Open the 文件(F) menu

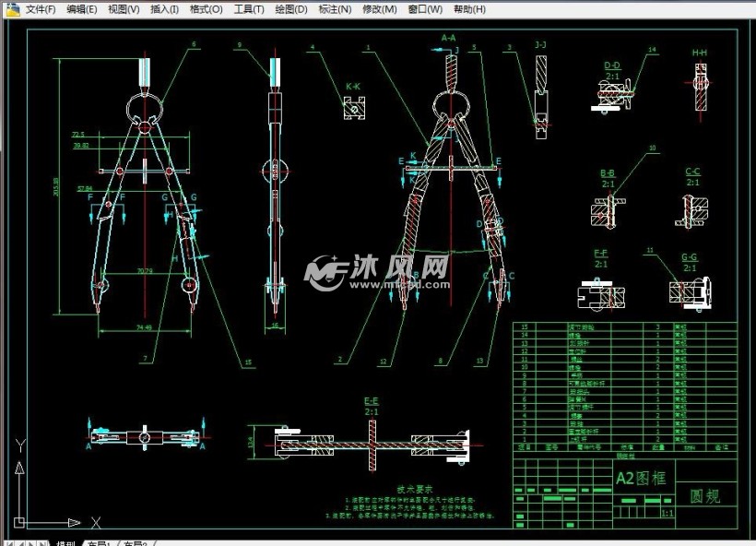tap(40, 9)
